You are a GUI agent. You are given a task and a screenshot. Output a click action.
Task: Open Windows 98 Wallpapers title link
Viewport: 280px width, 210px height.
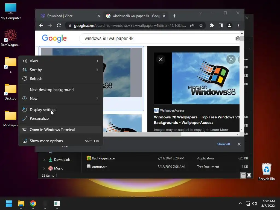point(197,120)
